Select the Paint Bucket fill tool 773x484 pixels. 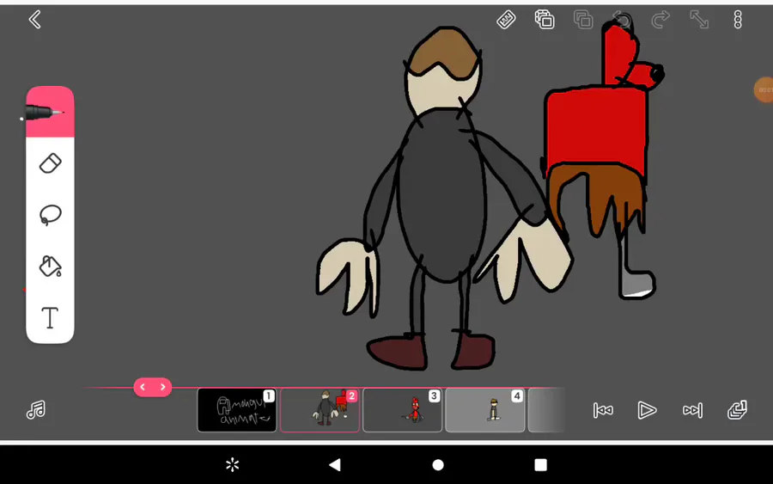coord(50,267)
